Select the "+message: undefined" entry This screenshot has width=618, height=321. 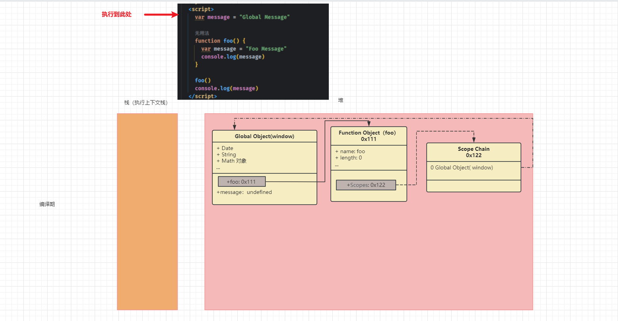[x=244, y=192]
